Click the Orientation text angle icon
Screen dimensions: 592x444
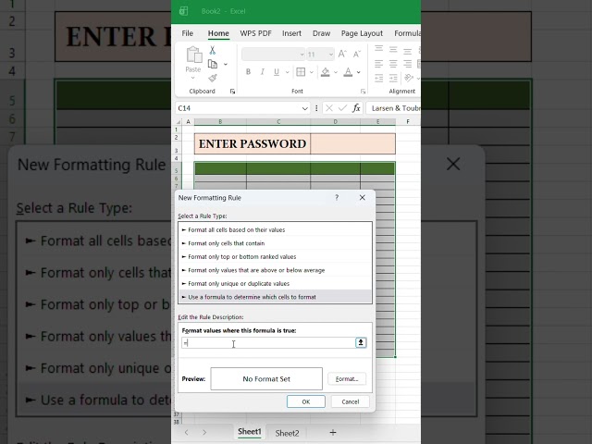click(408, 78)
